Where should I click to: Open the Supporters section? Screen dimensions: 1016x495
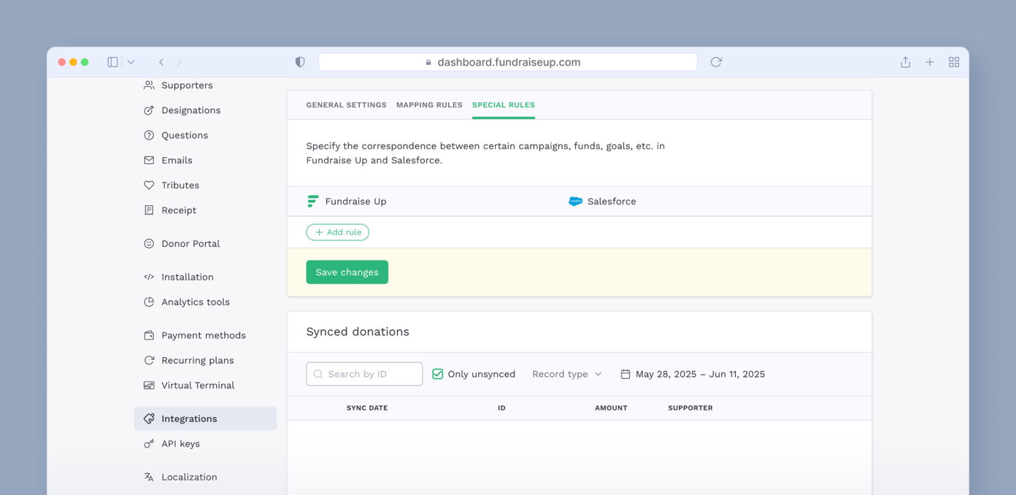point(187,85)
